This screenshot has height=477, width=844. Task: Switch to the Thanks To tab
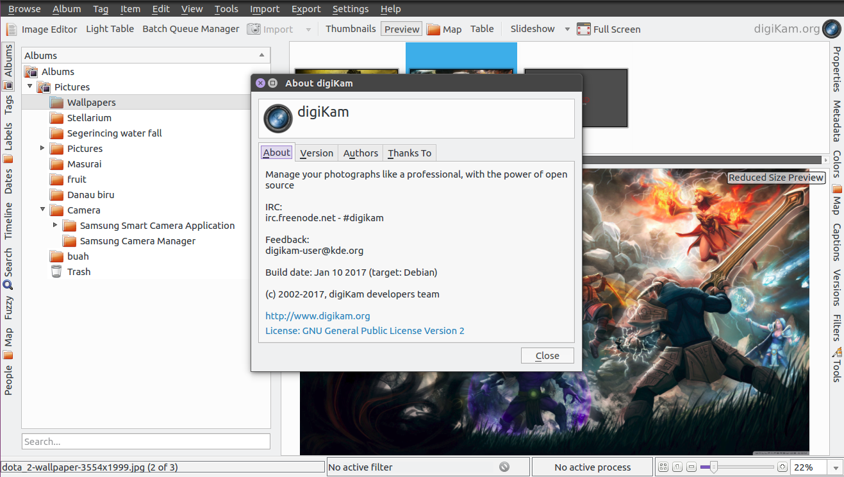point(410,153)
